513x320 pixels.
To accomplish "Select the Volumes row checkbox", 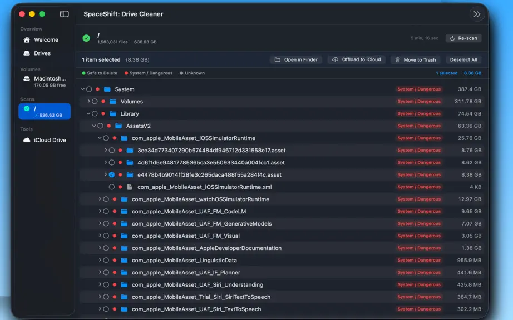I will pos(95,102).
